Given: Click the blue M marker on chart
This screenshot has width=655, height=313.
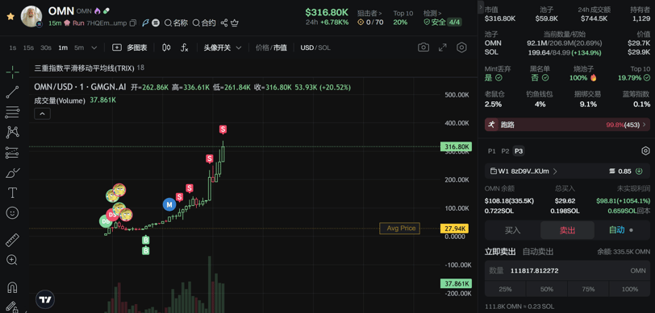Looking at the screenshot, I should [169, 204].
